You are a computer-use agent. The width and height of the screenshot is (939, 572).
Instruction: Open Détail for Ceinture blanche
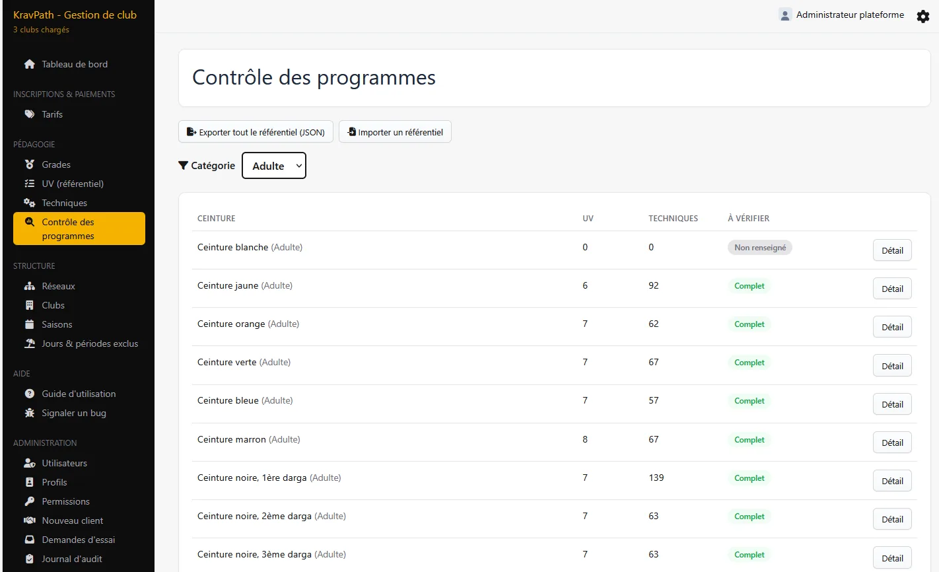[x=892, y=250]
